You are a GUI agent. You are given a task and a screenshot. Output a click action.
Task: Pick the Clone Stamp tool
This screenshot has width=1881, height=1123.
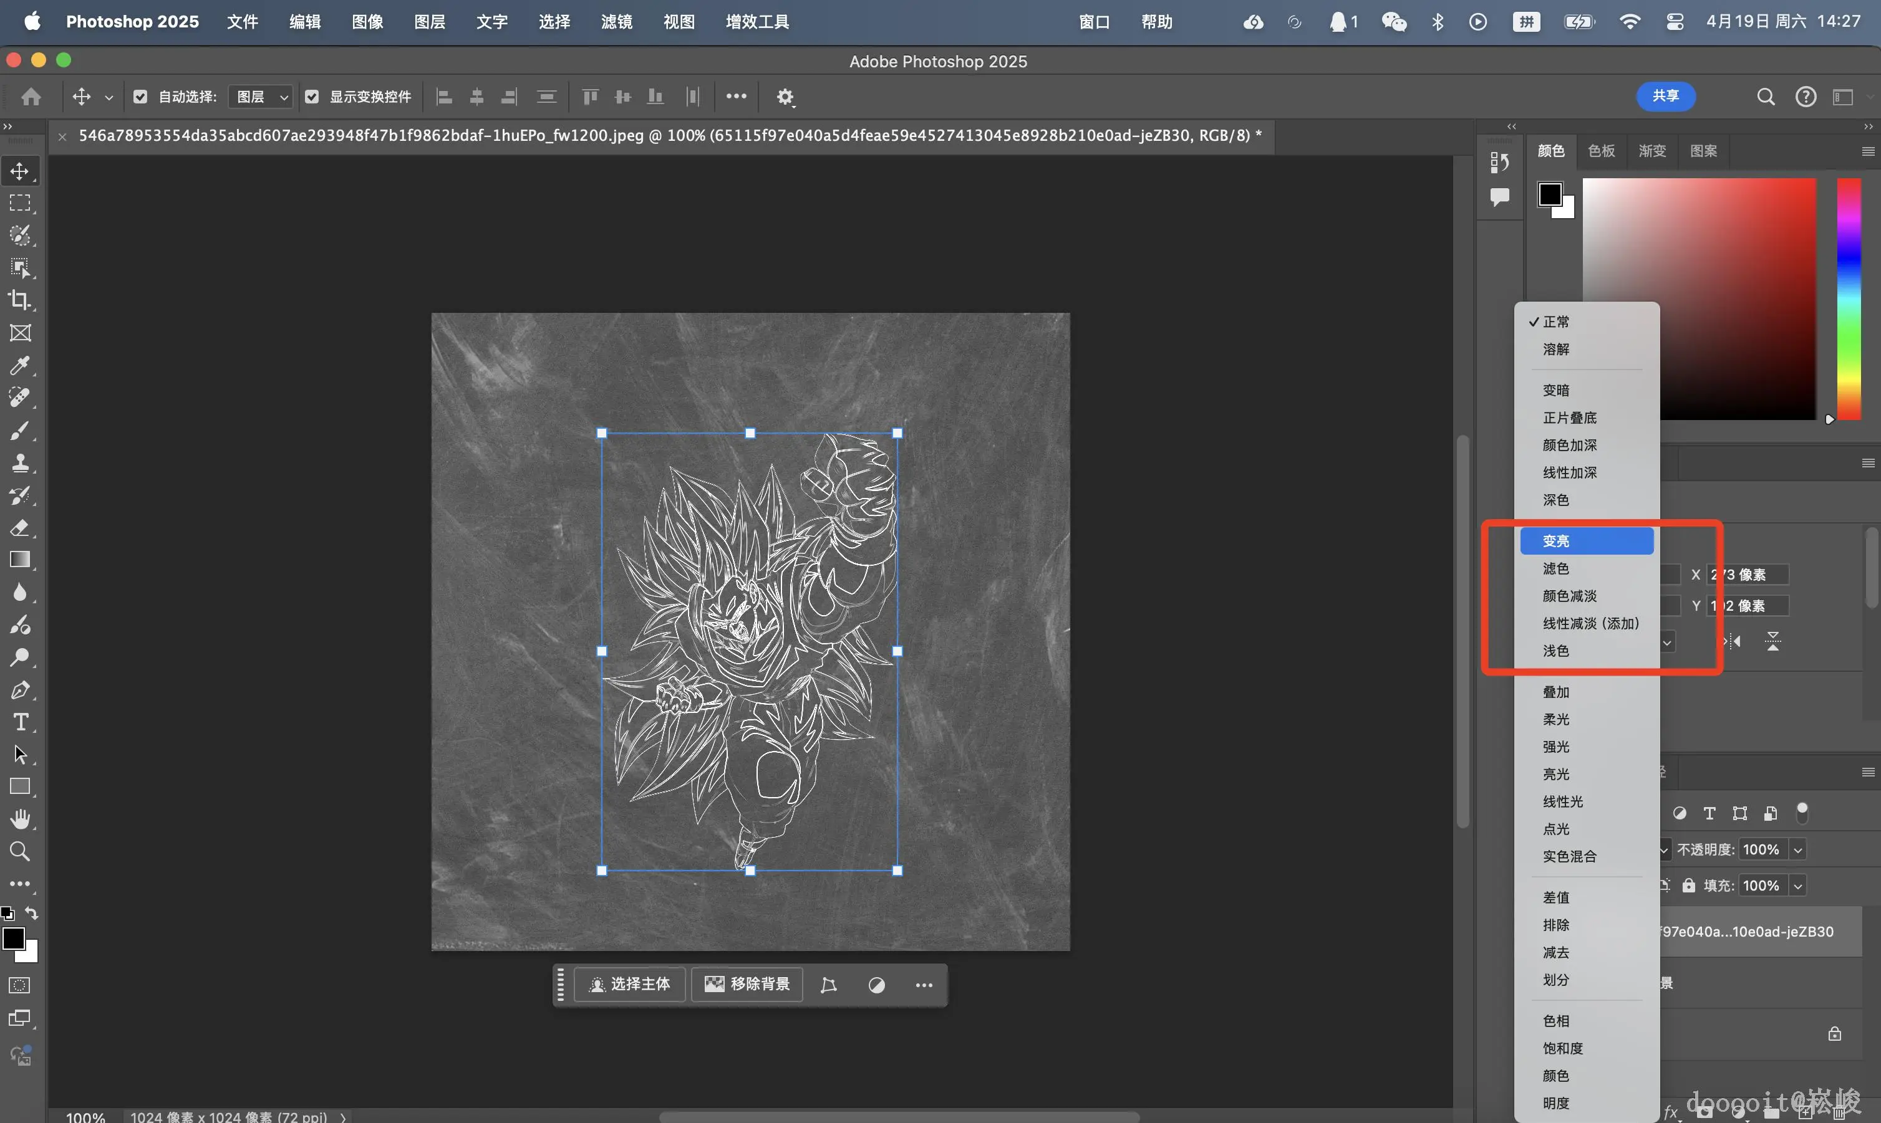pos(20,463)
